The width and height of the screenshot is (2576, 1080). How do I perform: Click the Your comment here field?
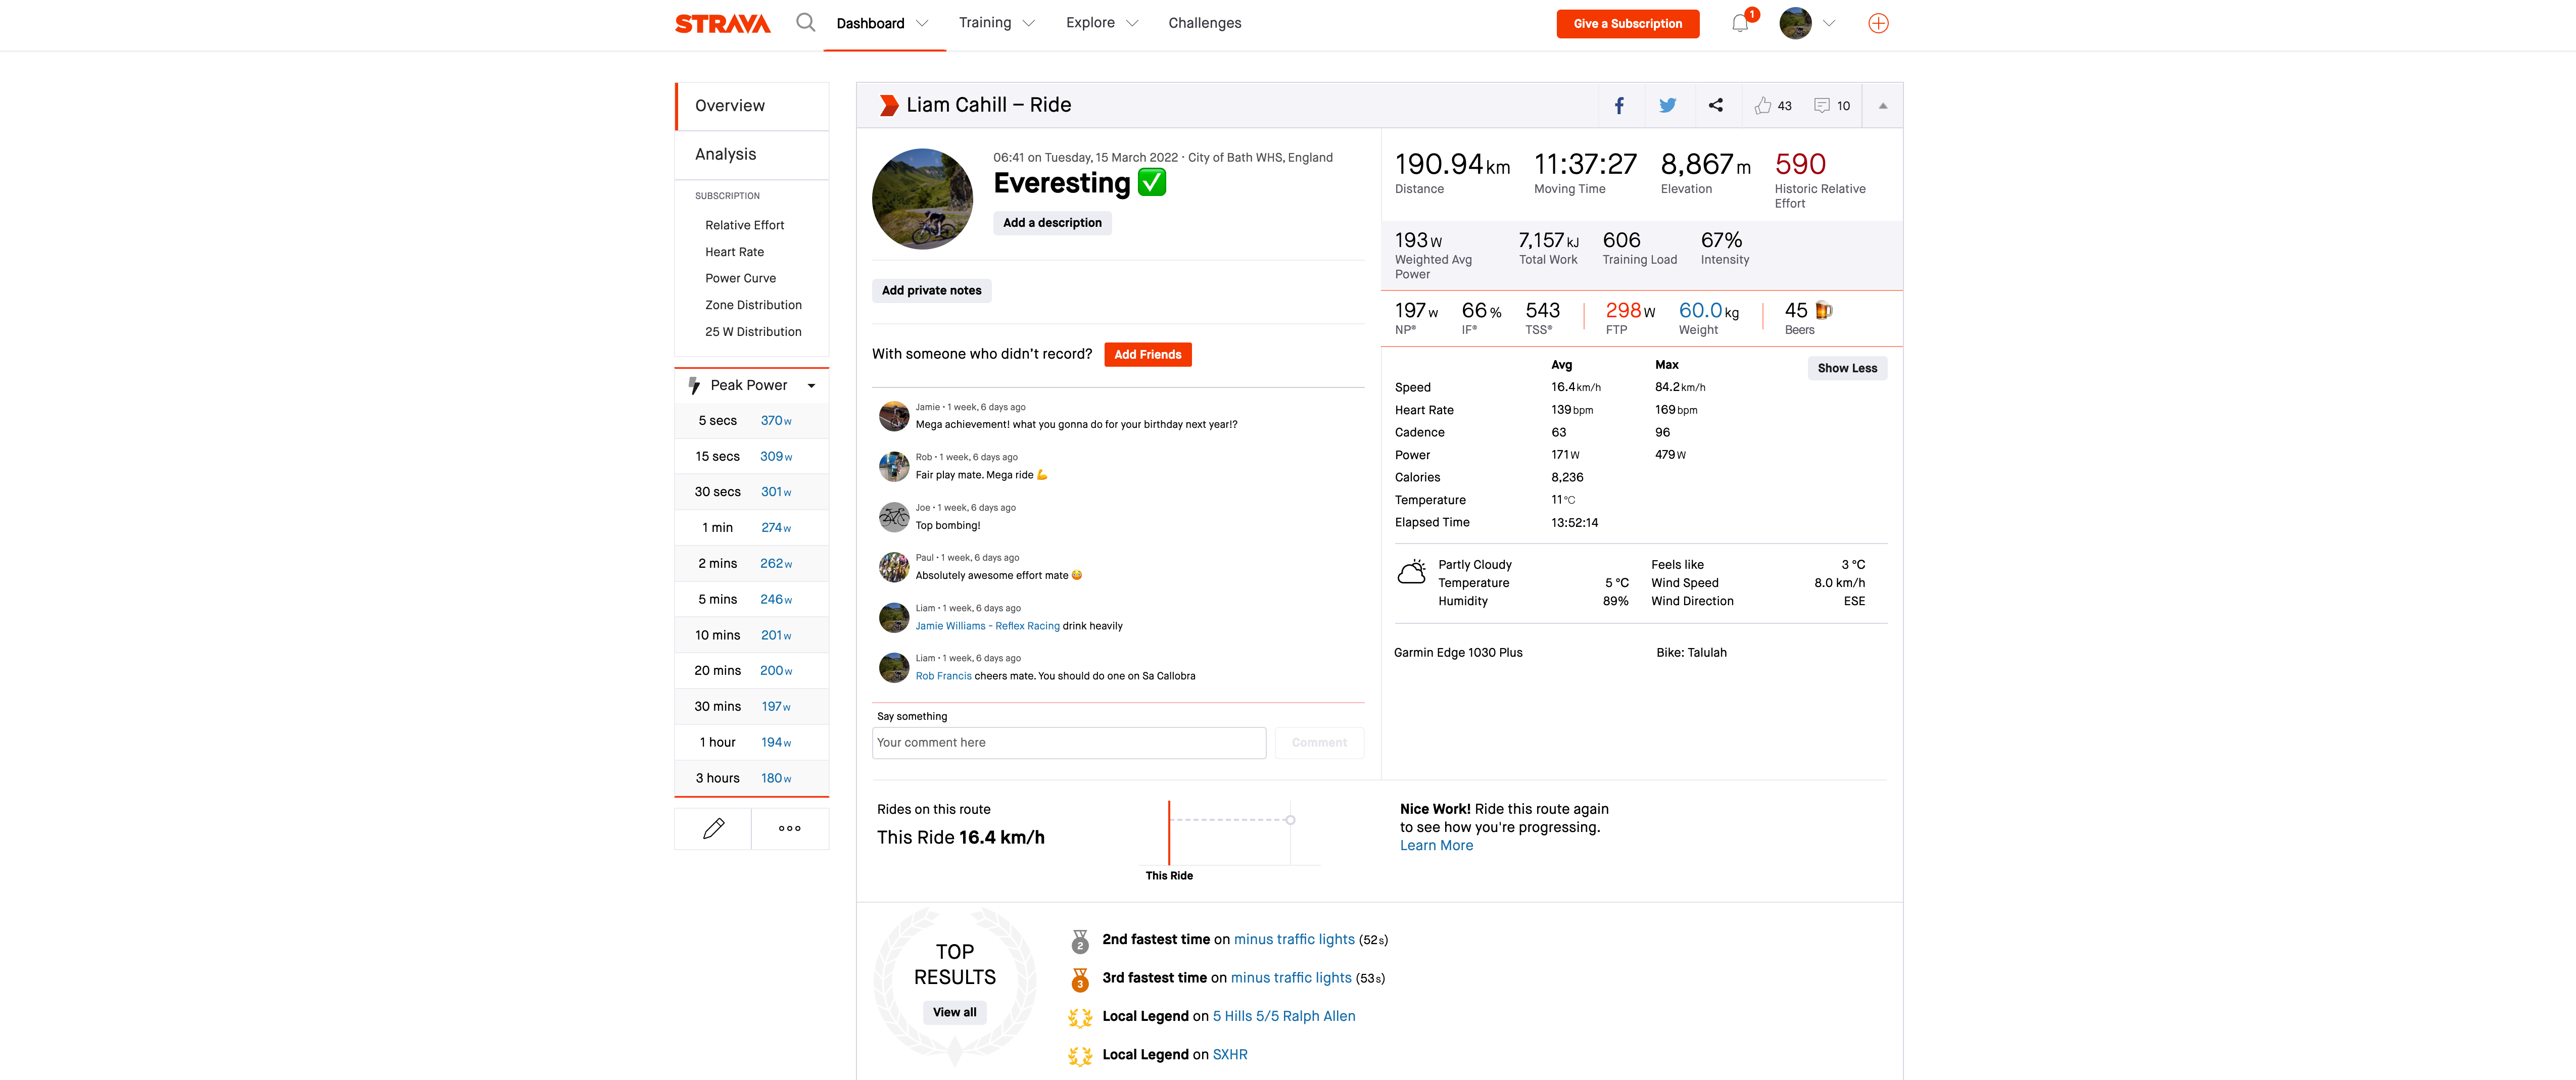click(x=1068, y=743)
